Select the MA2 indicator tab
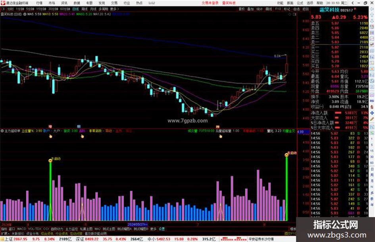The width and height of the screenshot is (375, 242). point(97,229)
